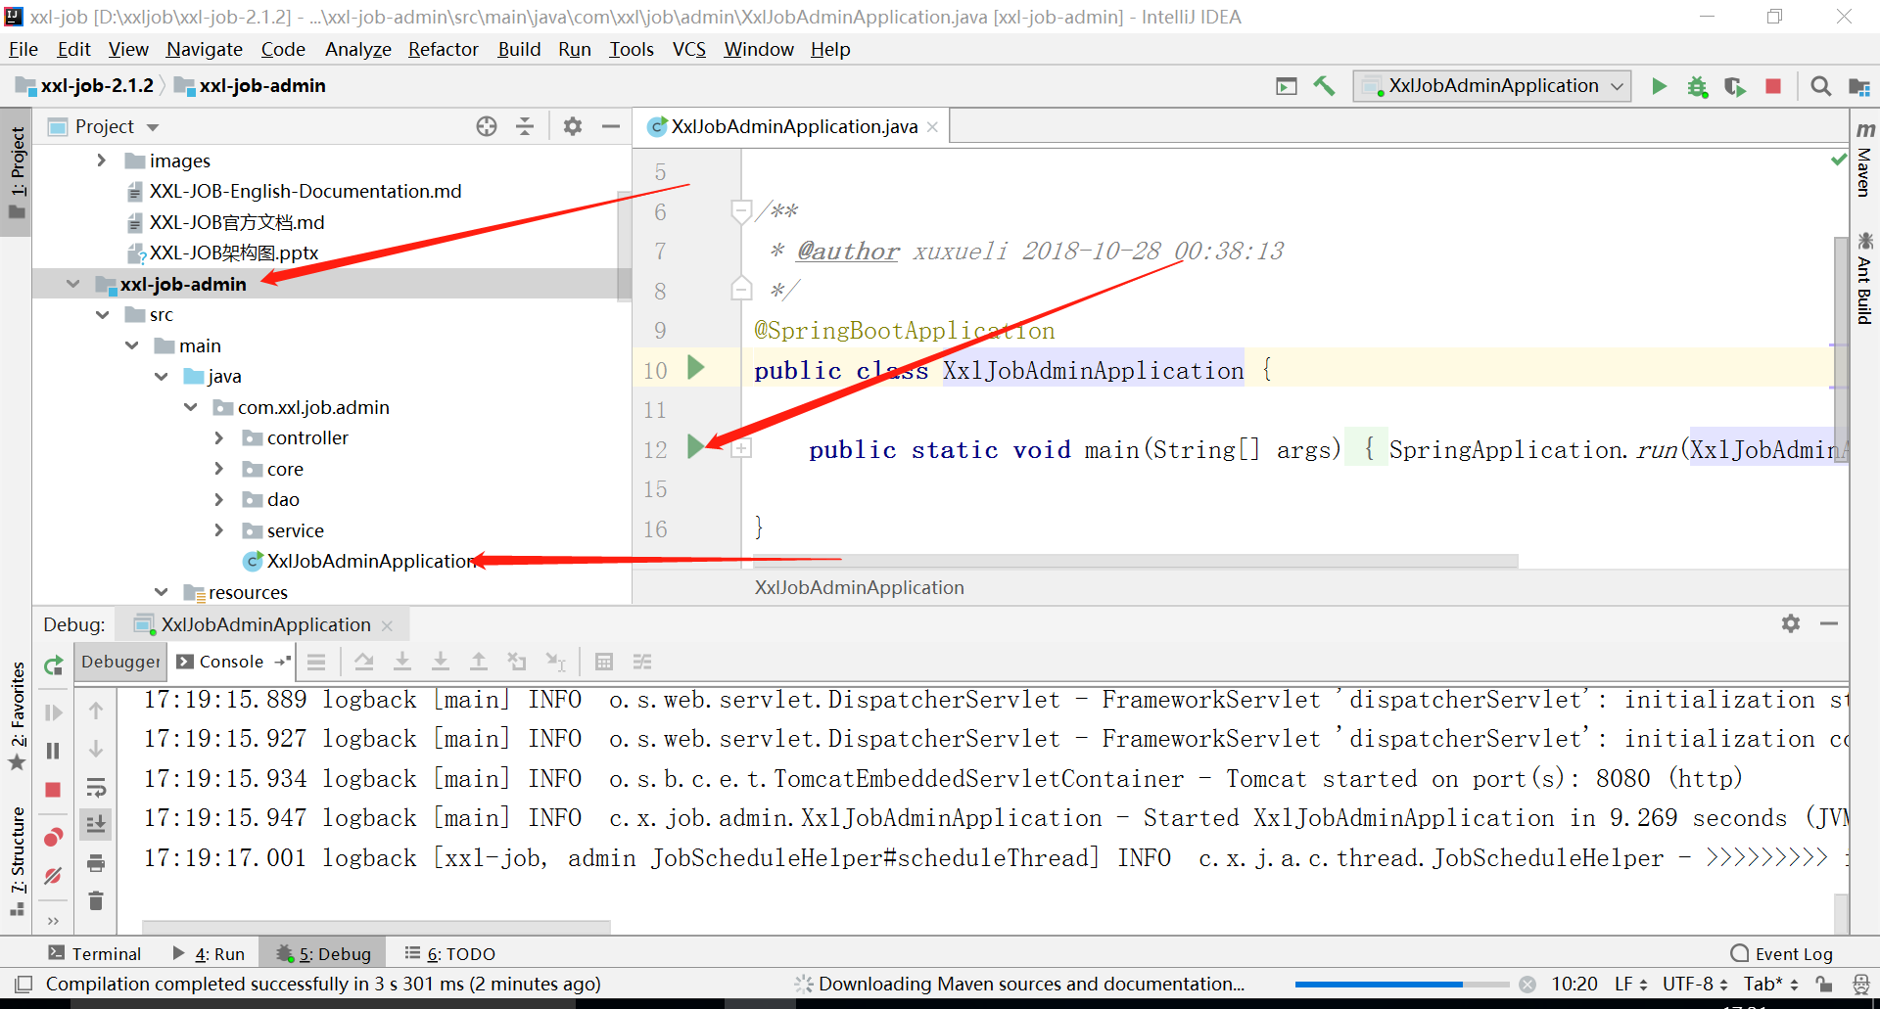Click the Evaluate Expression calculator icon
Screen dimensions: 1880x1009
604,662
